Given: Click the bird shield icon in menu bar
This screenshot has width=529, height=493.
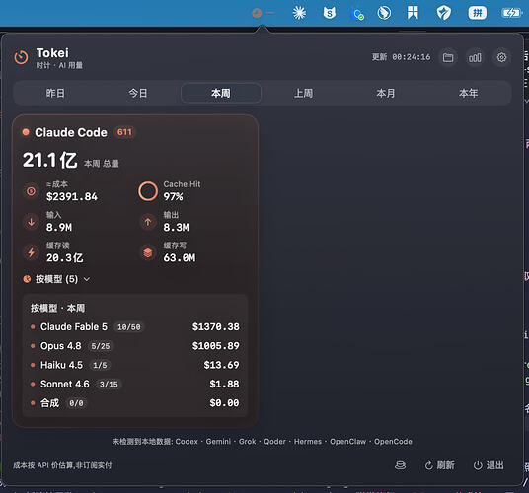Looking at the screenshot, I should point(444,13).
